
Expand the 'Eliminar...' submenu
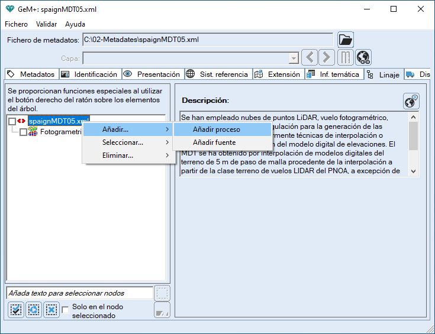tap(128, 155)
